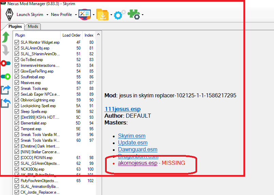
Task: Disable Soulfireball.esp plugin
Action: pos(17,77)
